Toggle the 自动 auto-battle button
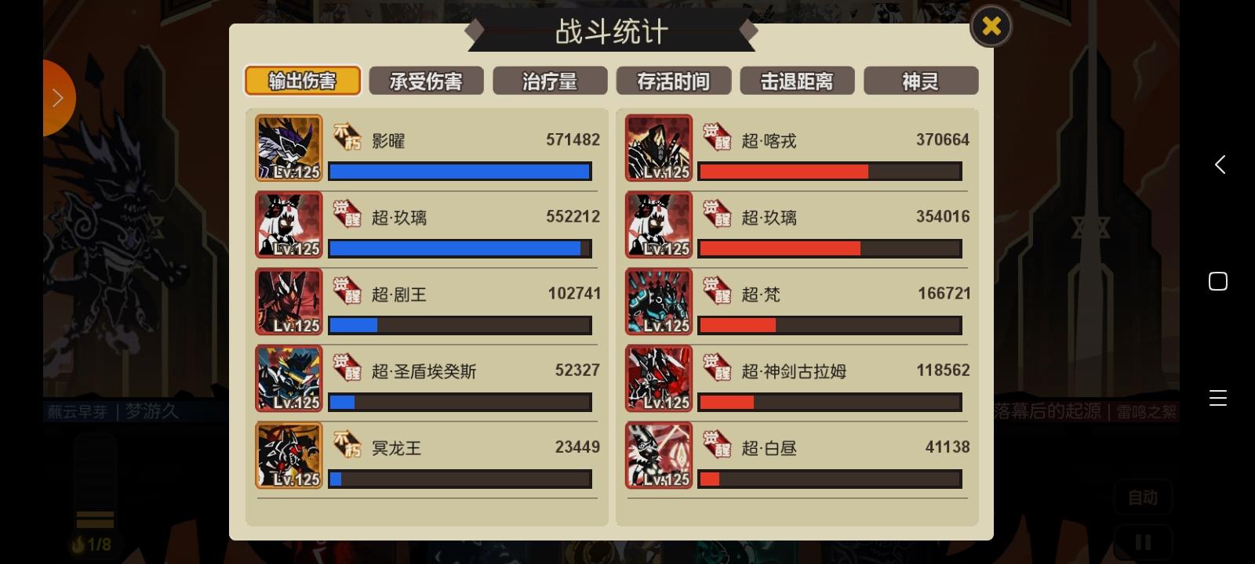 point(1143,497)
